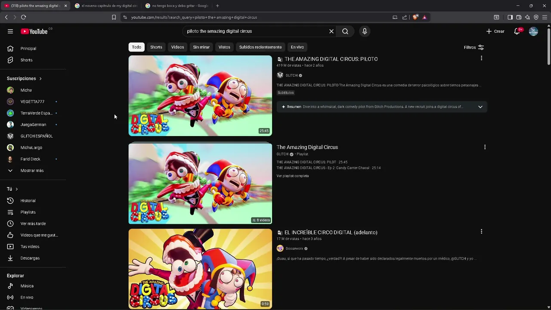The height and width of the screenshot is (310, 551).
Task: Open the notifications bell
Action: [517, 31]
